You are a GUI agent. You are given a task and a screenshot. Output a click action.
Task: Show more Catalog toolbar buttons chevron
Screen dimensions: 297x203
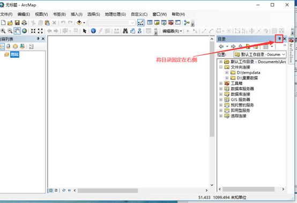pyautogui.click(x=285, y=45)
